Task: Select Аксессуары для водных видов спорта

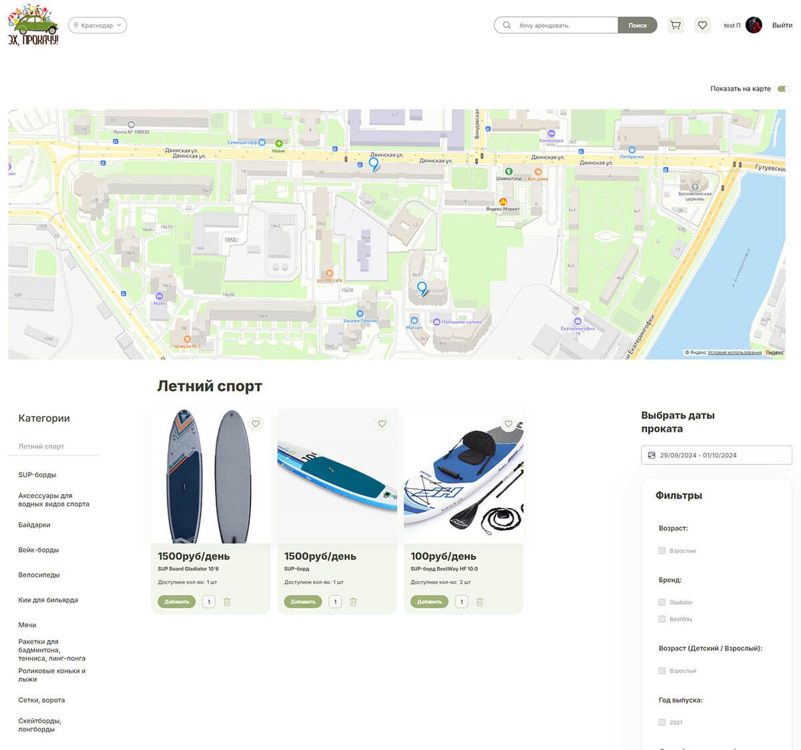Action: tap(53, 500)
